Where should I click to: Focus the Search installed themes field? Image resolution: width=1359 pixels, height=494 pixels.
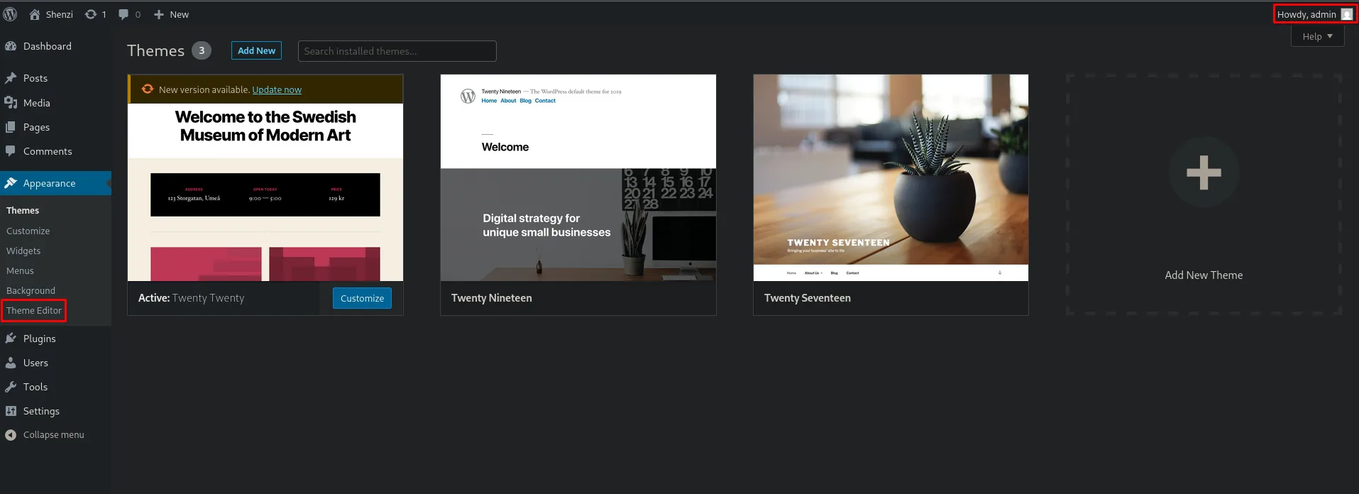coord(397,51)
